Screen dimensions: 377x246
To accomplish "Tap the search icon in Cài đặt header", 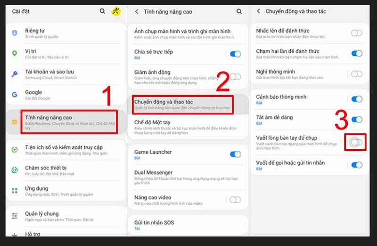I will click(x=103, y=11).
